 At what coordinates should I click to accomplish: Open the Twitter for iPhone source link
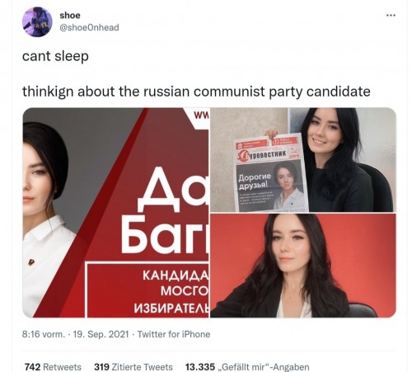pyautogui.click(x=174, y=334)
